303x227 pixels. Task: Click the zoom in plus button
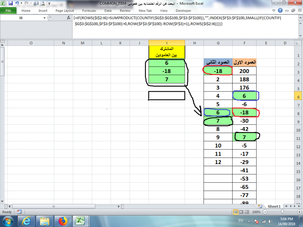point(300,212)
